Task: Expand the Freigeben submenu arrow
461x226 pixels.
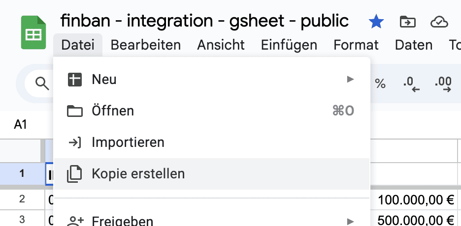Action: pos(350,221)
